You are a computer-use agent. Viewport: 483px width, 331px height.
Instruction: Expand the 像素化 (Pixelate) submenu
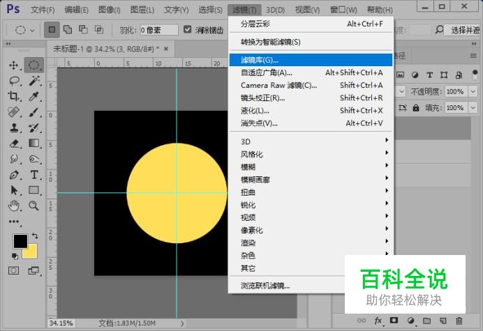[311, 230]
